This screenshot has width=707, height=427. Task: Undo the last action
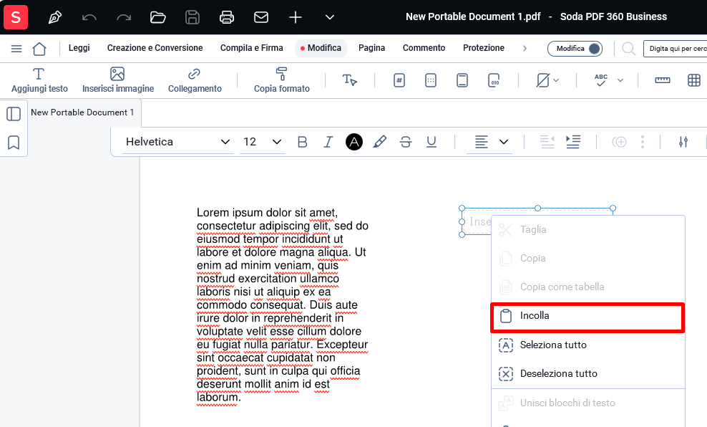(x=89, y=18)
